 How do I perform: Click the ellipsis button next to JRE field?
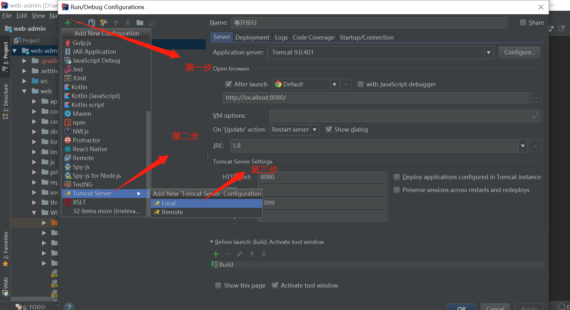pyautogui.click(x=535, y=146)
